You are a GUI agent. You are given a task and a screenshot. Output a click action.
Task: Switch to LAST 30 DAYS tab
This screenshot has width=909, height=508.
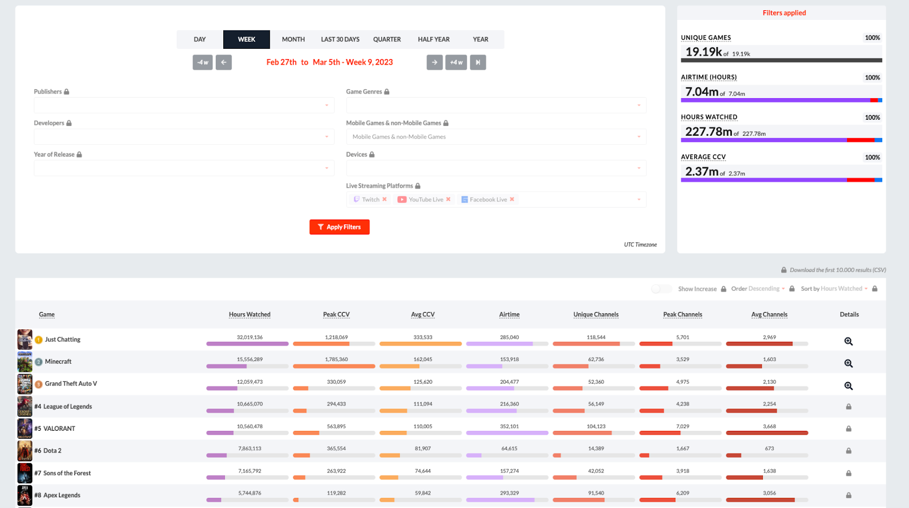[x=340, y=39]
